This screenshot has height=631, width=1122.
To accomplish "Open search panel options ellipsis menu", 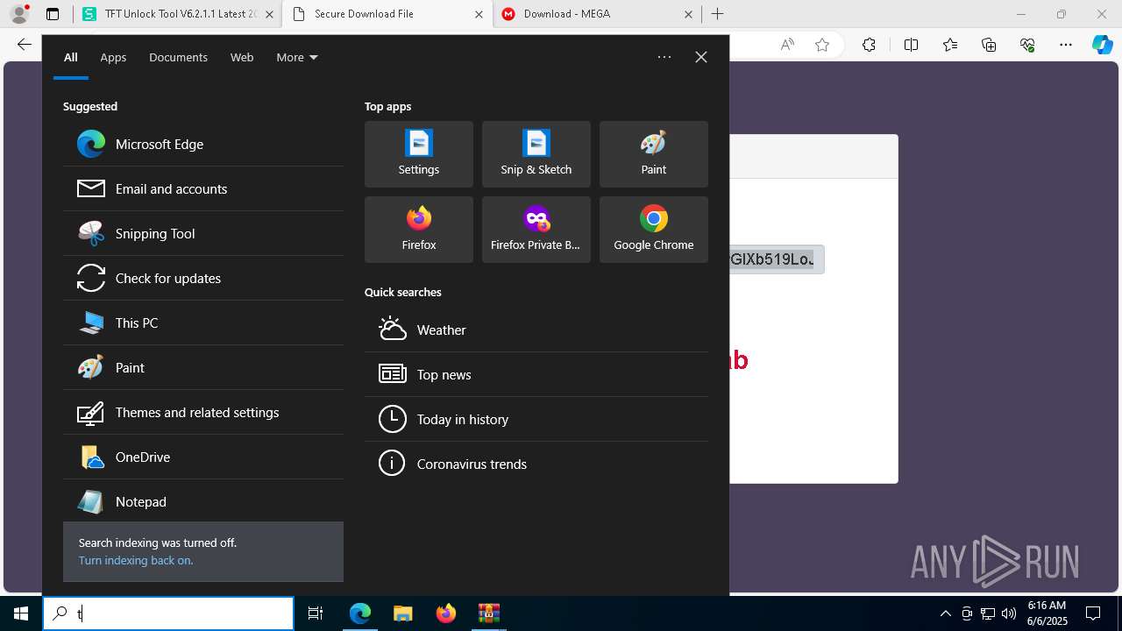I will (664, 57).
